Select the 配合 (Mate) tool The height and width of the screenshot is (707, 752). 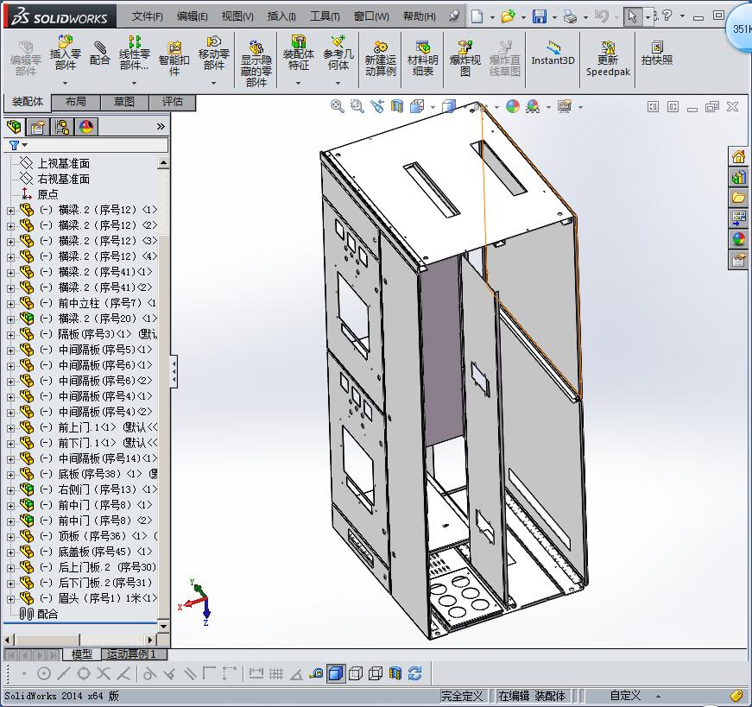pos(100,53)
